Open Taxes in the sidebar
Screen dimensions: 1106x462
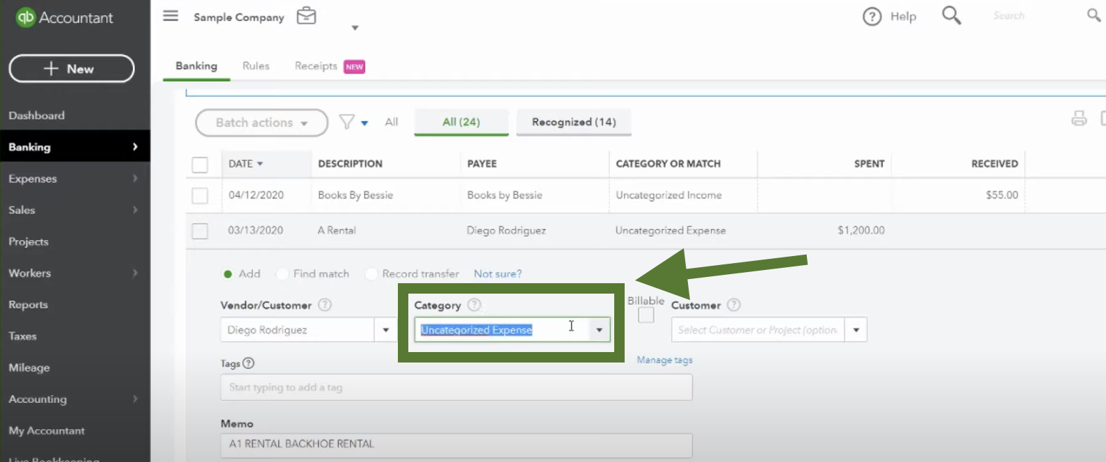pyautogui.click(x=22, y=336)
